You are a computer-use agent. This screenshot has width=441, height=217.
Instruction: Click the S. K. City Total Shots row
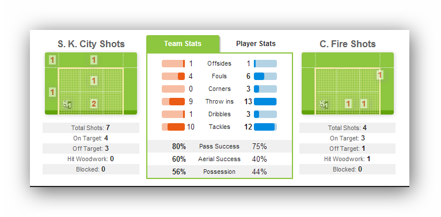[91, 128]
